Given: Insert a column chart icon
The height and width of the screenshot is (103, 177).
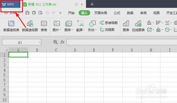Looking at the screenshot, I should click(149, 23).
